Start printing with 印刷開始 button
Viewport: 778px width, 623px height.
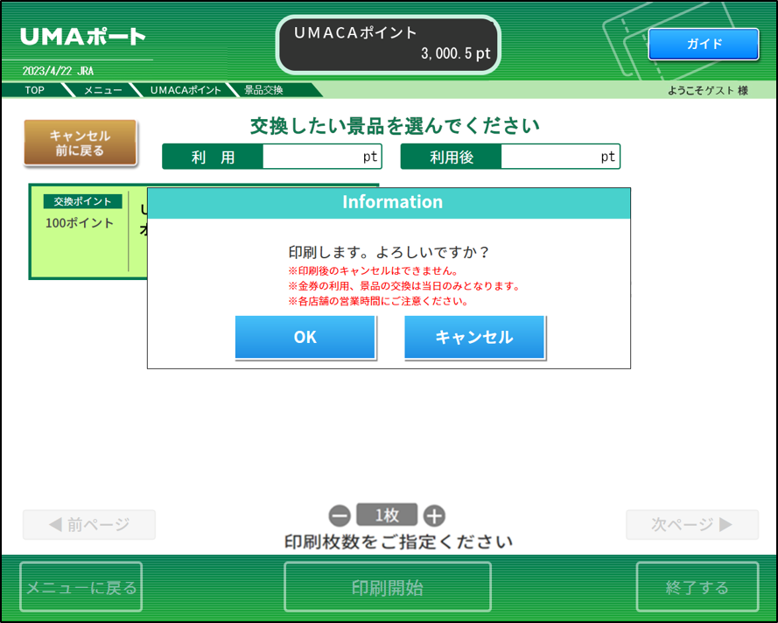pyautogui.click(x=388, y=587)
